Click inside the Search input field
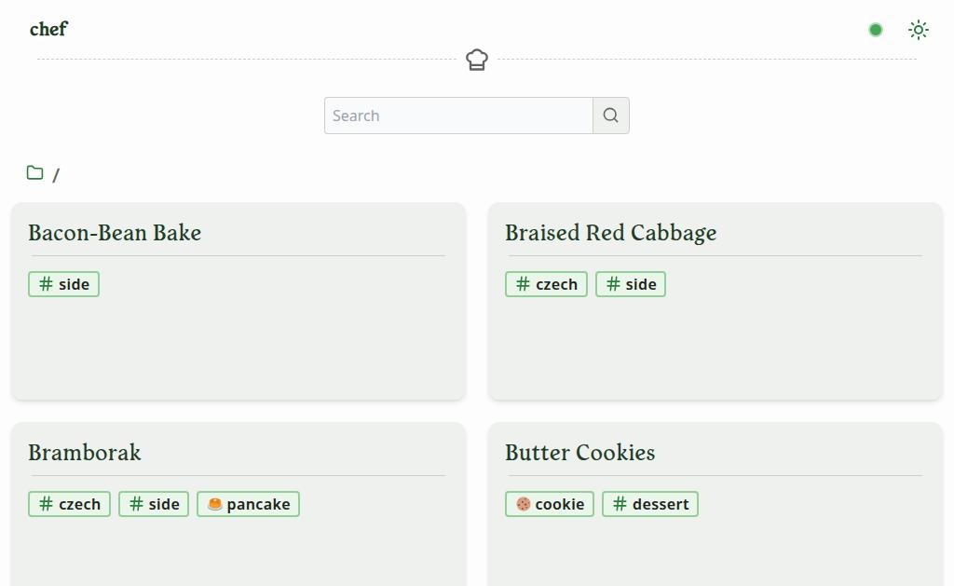Screen dimensions: 954x586 point(458,116)
